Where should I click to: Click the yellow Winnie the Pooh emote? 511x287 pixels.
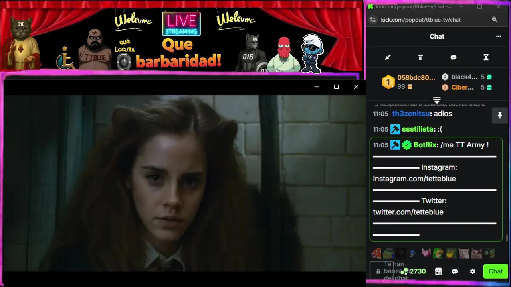[451, 253]
